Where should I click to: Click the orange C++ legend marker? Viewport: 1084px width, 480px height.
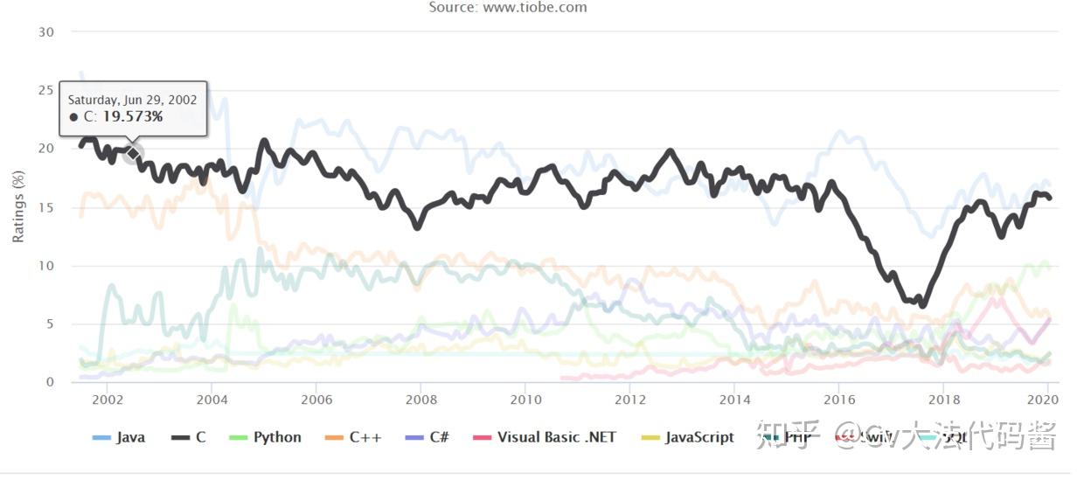[x=334, y=437]
